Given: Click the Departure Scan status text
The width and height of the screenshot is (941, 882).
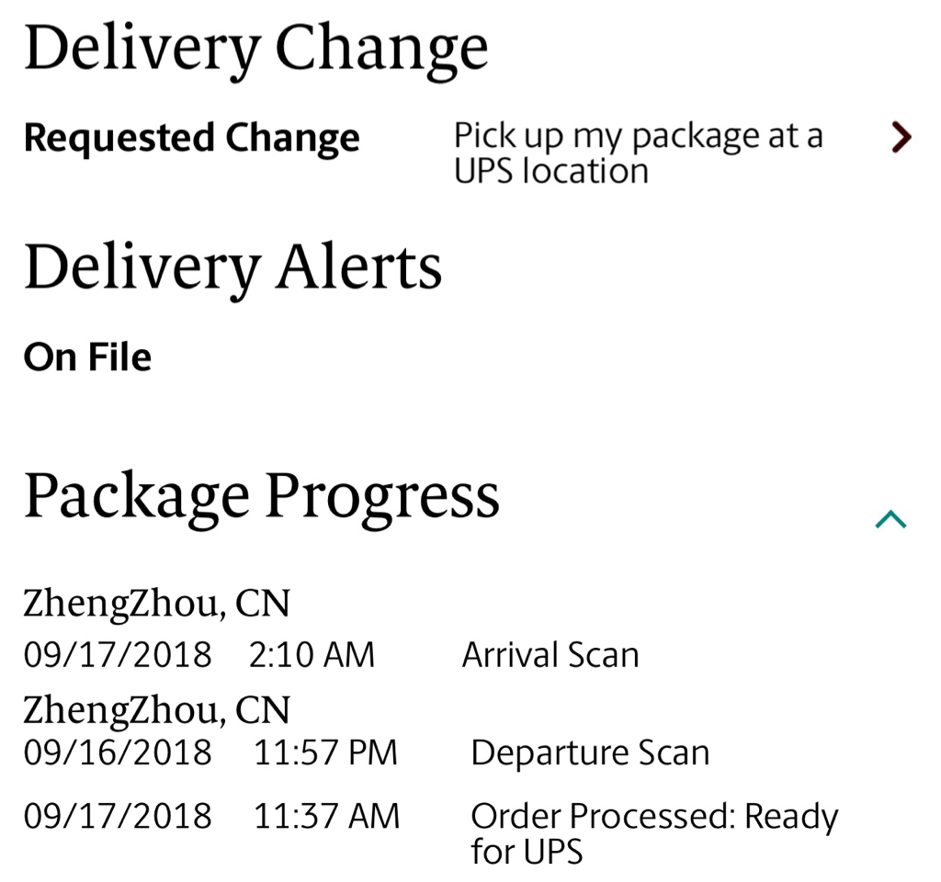Looking at the screenshot, I should tap(589, 752).
